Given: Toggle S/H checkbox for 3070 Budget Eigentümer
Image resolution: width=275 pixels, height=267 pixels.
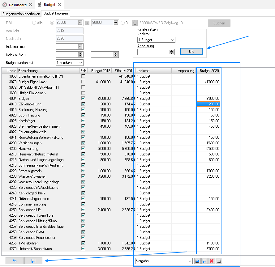Looking at the screenshot, I should click(x=83, y=82).
